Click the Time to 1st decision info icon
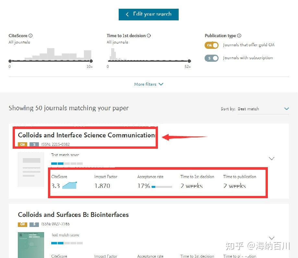This screenshot has height=258, width=298. [x=149, y=36]
